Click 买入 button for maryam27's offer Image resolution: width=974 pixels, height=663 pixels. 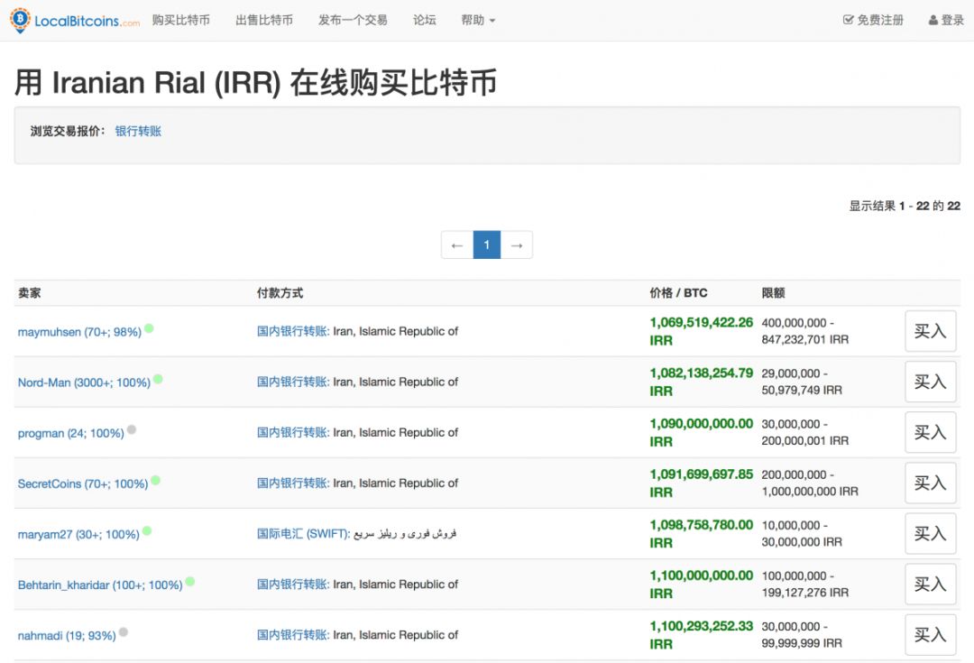pos(930,534)
